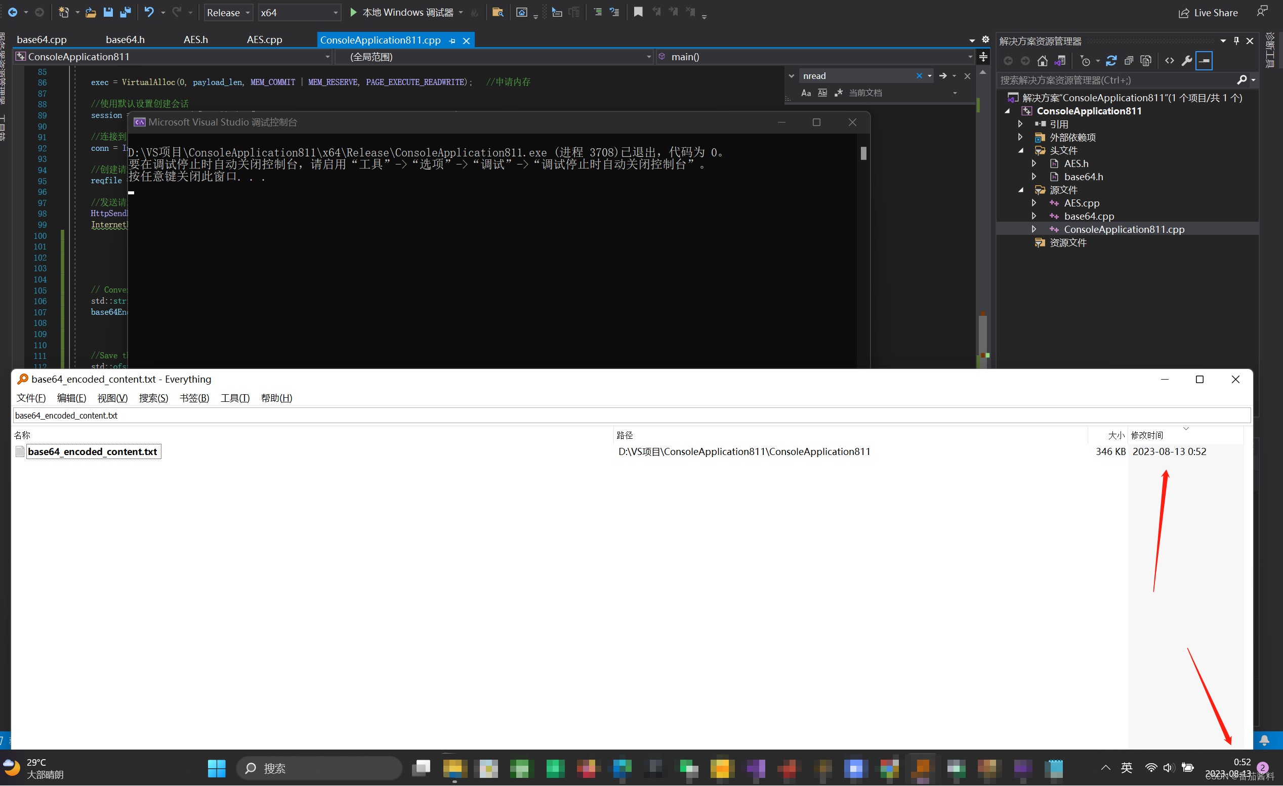
Task: Open the 搜索(S) menu in Everything
Action: coord(154,398)
